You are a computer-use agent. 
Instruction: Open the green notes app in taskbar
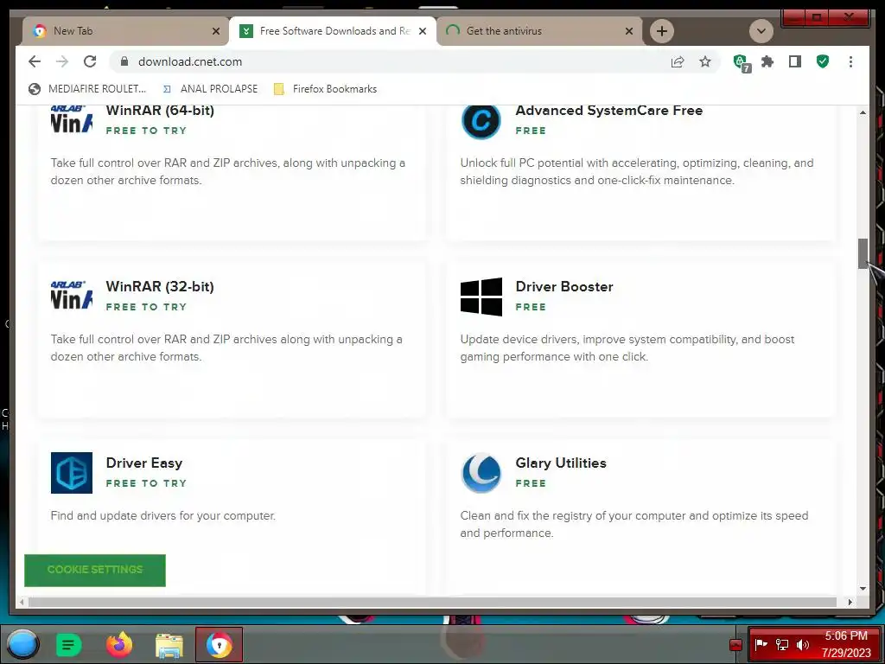[69, 644]
